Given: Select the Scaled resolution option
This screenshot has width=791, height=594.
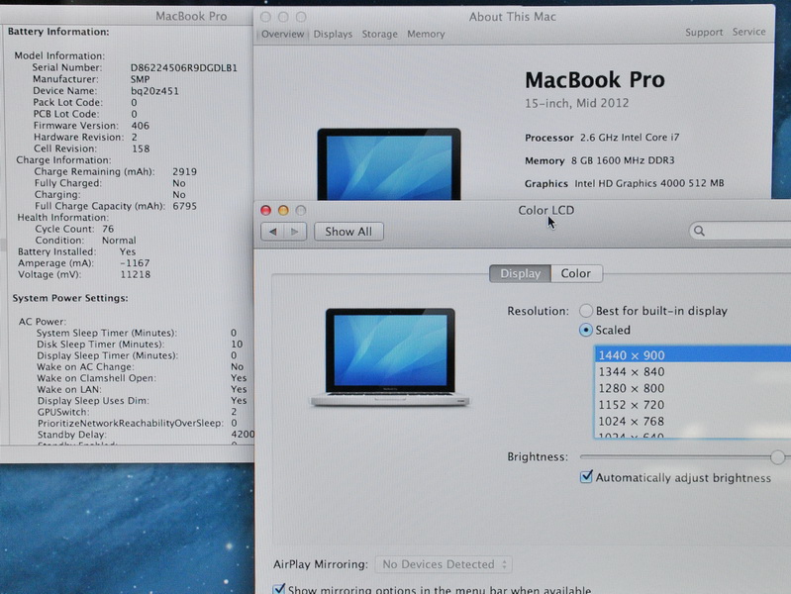Looking at the screenshot, I should point(586,330).
